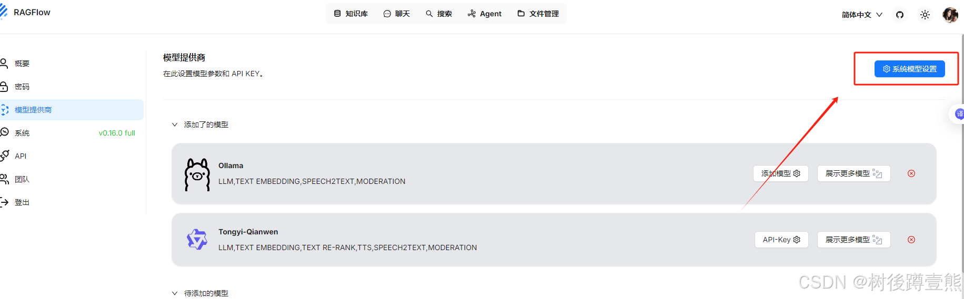
Task: Click the 系统模型设置 button
Action: (909, 69)
